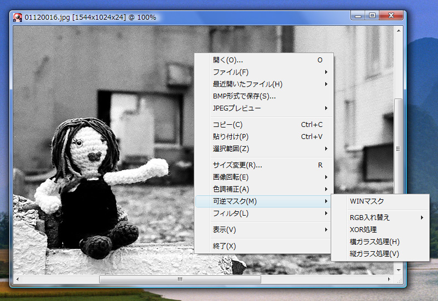Expand arrow beside 色調補正(A)
The height and width of the screenshot is (301, 438).
[326, 189]
